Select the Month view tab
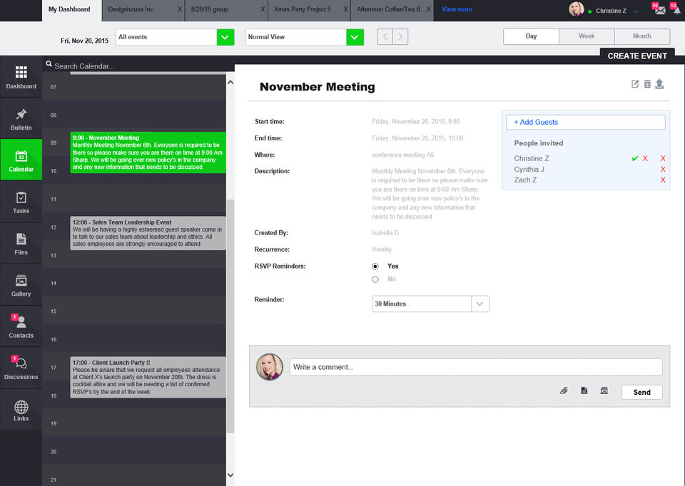 [641, 36]
